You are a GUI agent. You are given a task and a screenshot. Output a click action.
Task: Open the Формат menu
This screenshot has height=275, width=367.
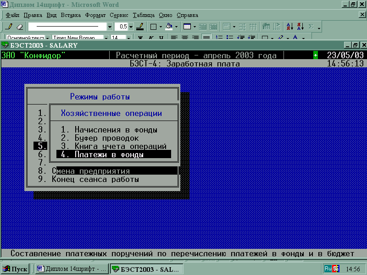[95, 15]
